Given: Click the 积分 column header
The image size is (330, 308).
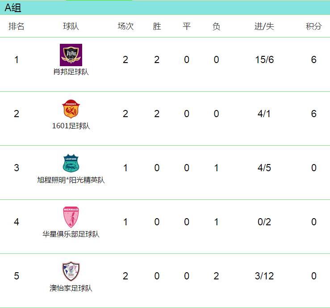Looking at the screenshot, I should click(313, 26).
